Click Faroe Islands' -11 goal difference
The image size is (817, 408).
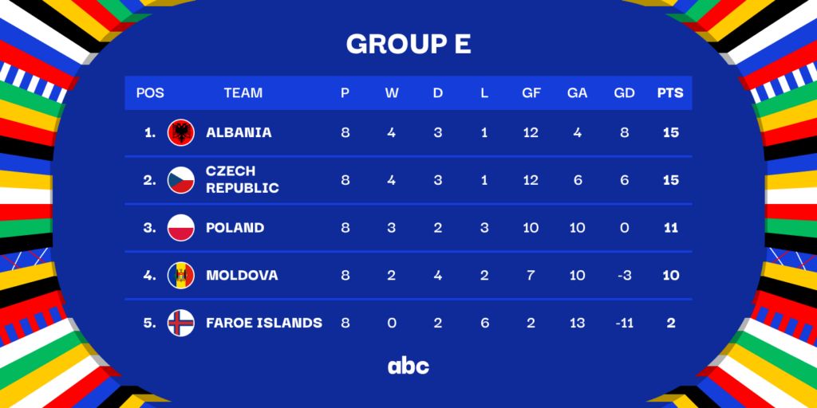pyautogui.click(x=624, y=323)
